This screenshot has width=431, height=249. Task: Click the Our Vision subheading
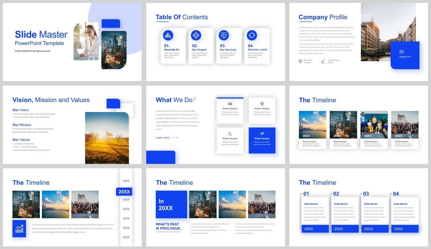(x=20, y=110)
